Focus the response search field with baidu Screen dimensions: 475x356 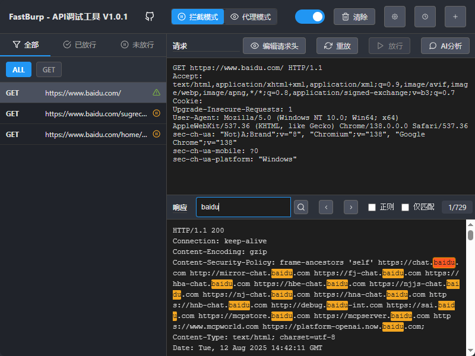point(243,207)
